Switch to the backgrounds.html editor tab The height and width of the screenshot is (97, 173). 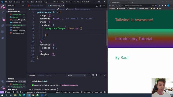point(36,6)
